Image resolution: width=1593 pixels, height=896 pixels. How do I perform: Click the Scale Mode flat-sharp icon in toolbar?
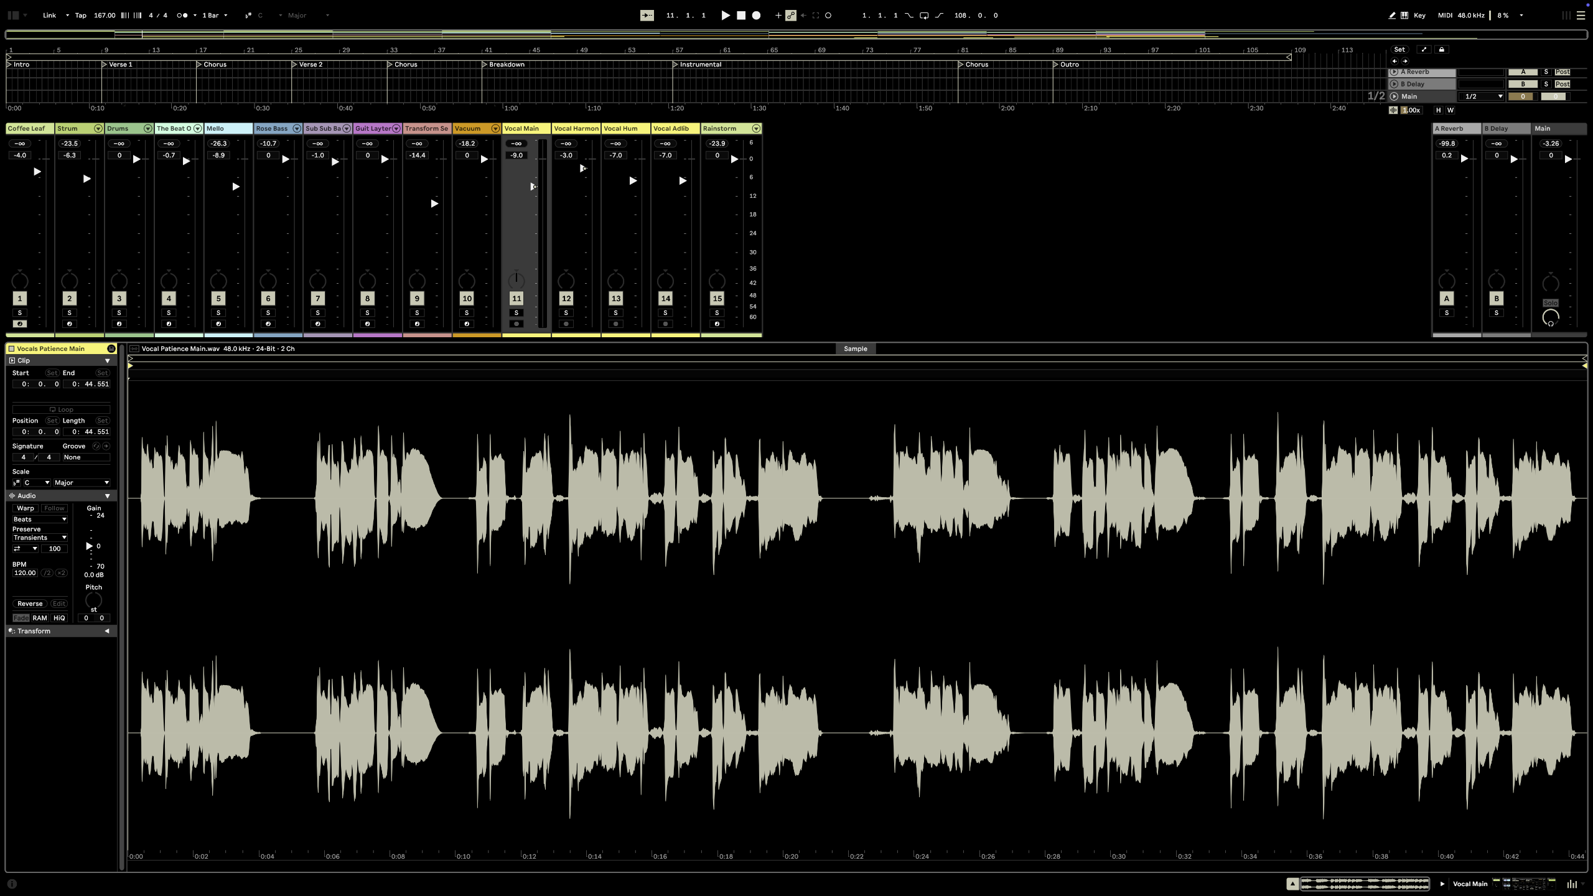(x=248, y=16)
